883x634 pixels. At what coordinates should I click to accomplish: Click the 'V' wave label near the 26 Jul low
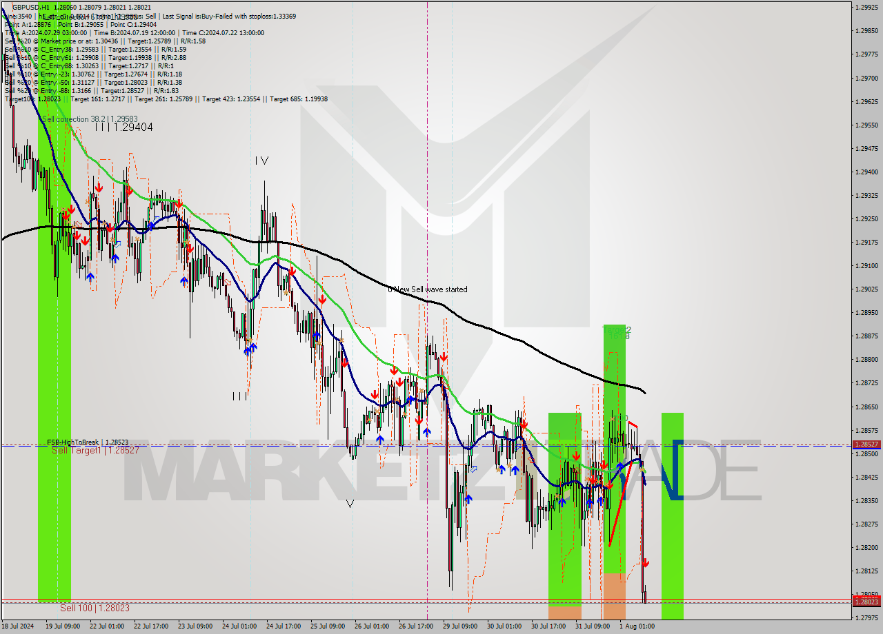pos(350,504)
